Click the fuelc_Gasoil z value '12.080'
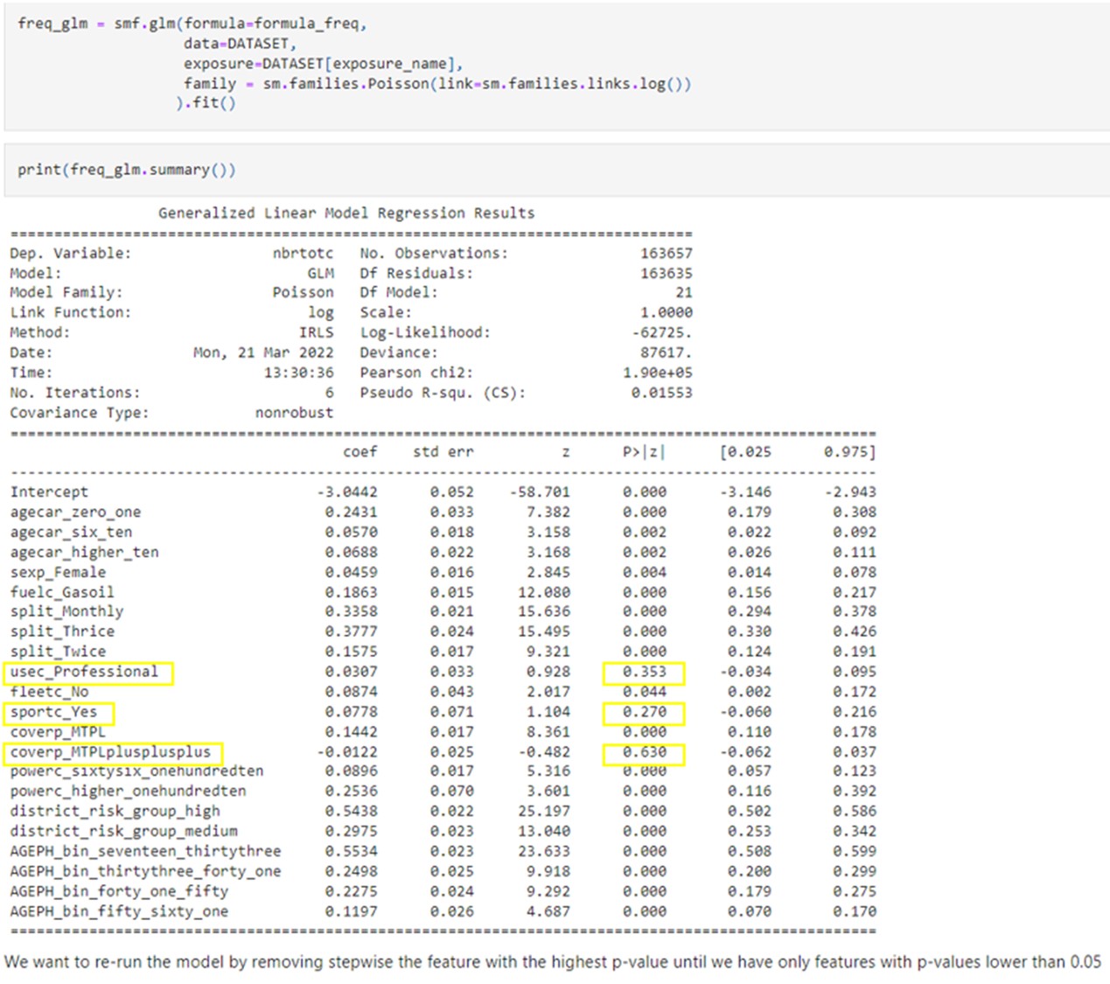Image resolution: width=1110 pixels, height=984 pixels. coord(543,593)
